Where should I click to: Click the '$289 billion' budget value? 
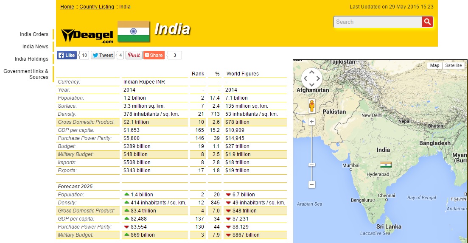(x=137, y=146)
